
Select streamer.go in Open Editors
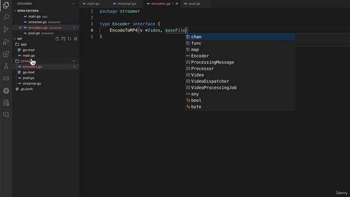point(38,22)
